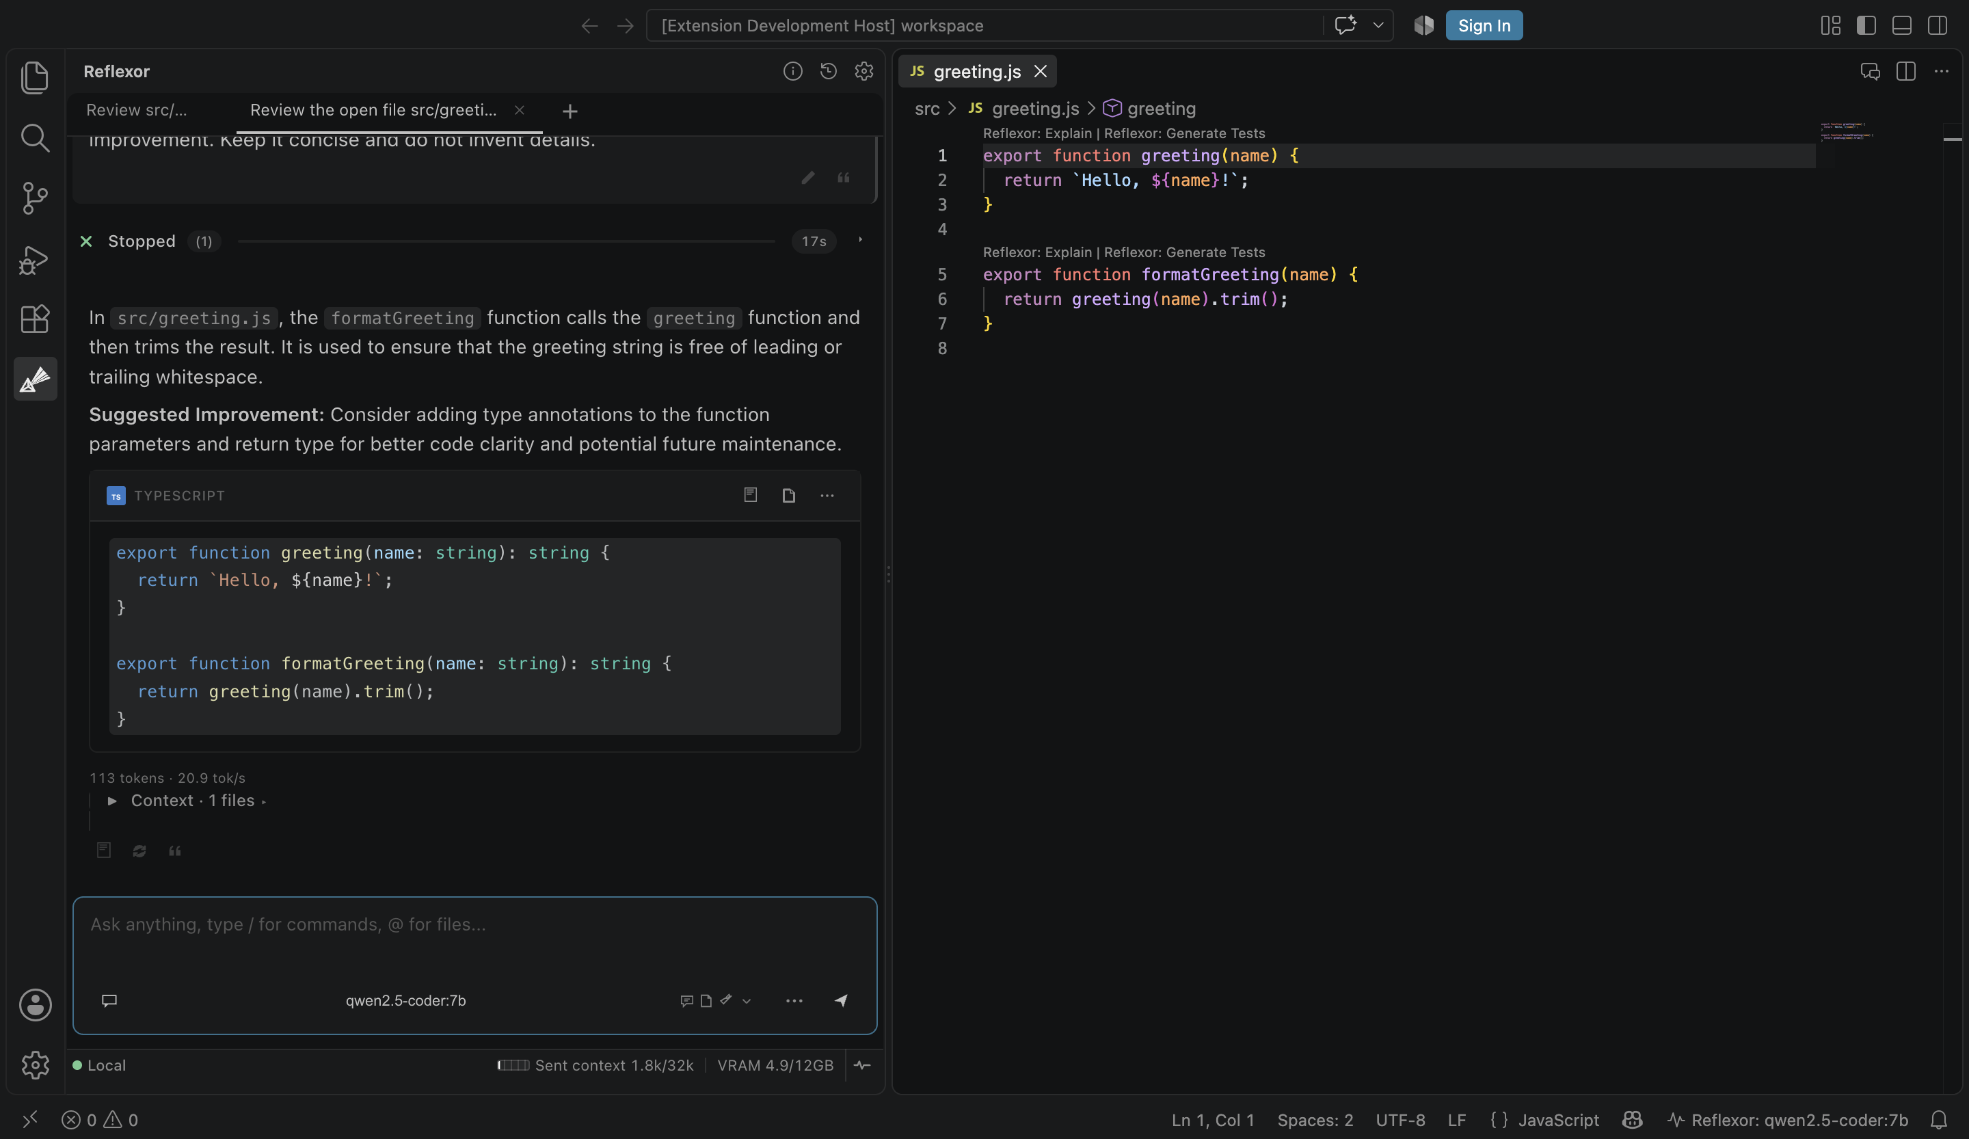
Task: Toggle the bottom panel
Action: pos(1902,25)
